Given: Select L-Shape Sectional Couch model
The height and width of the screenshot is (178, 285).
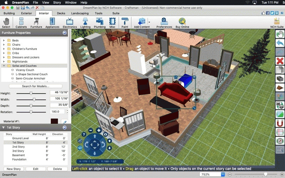Looking at the screenshot, I should 32,74.
